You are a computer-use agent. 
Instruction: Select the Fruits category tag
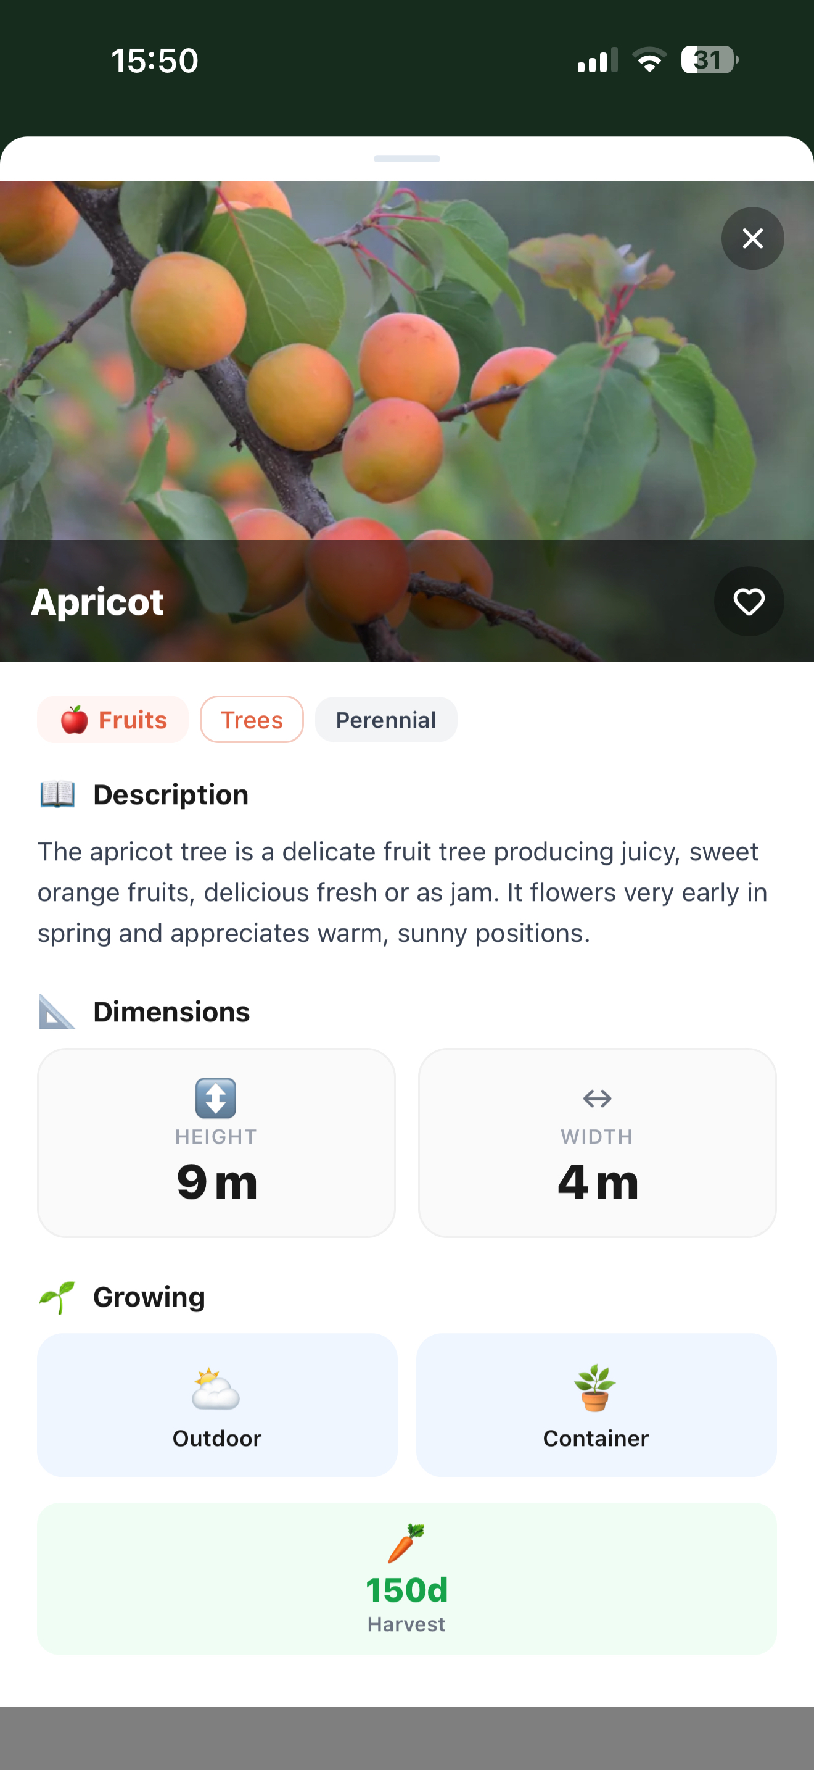click(113, 720)
